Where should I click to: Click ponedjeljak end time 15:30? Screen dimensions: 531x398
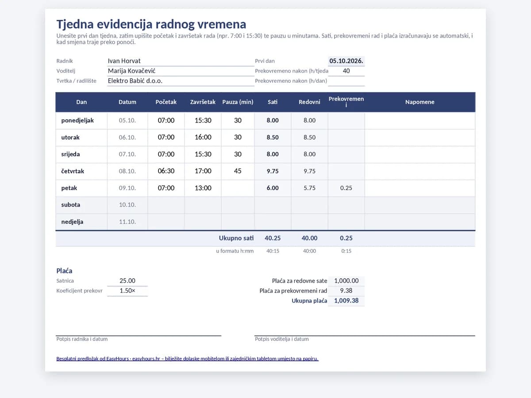[x=203, y=120]
